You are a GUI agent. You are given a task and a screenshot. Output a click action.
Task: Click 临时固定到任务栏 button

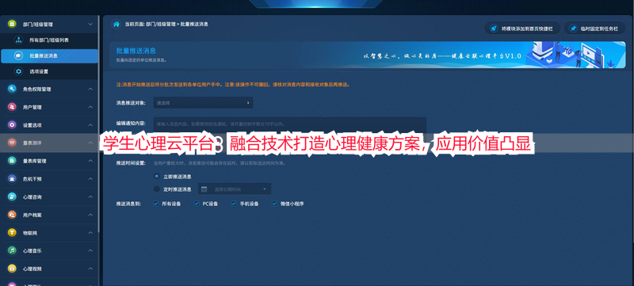594,29
